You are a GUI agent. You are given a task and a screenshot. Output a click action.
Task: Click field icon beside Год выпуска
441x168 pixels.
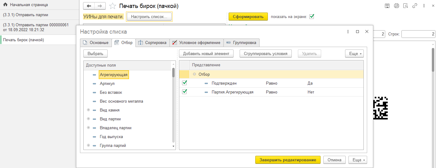pyautogui.click(x=94, y=137)
